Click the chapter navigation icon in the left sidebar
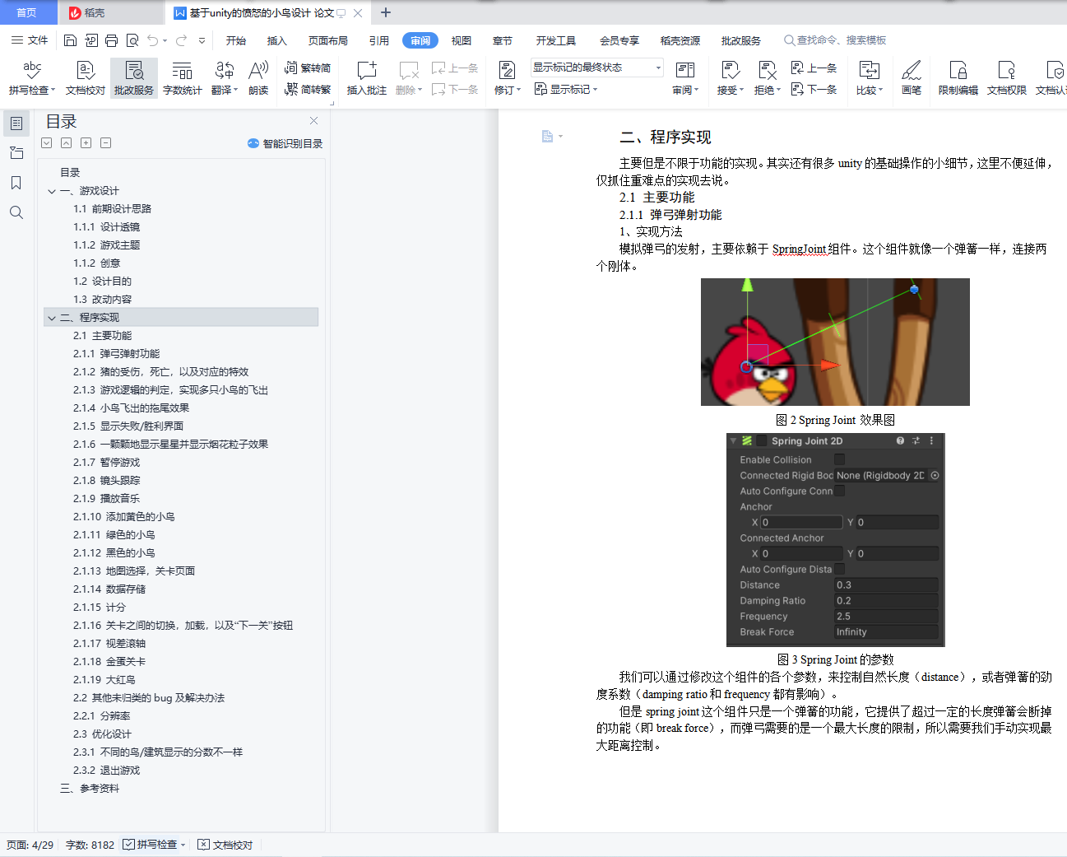 pos(16,153)
